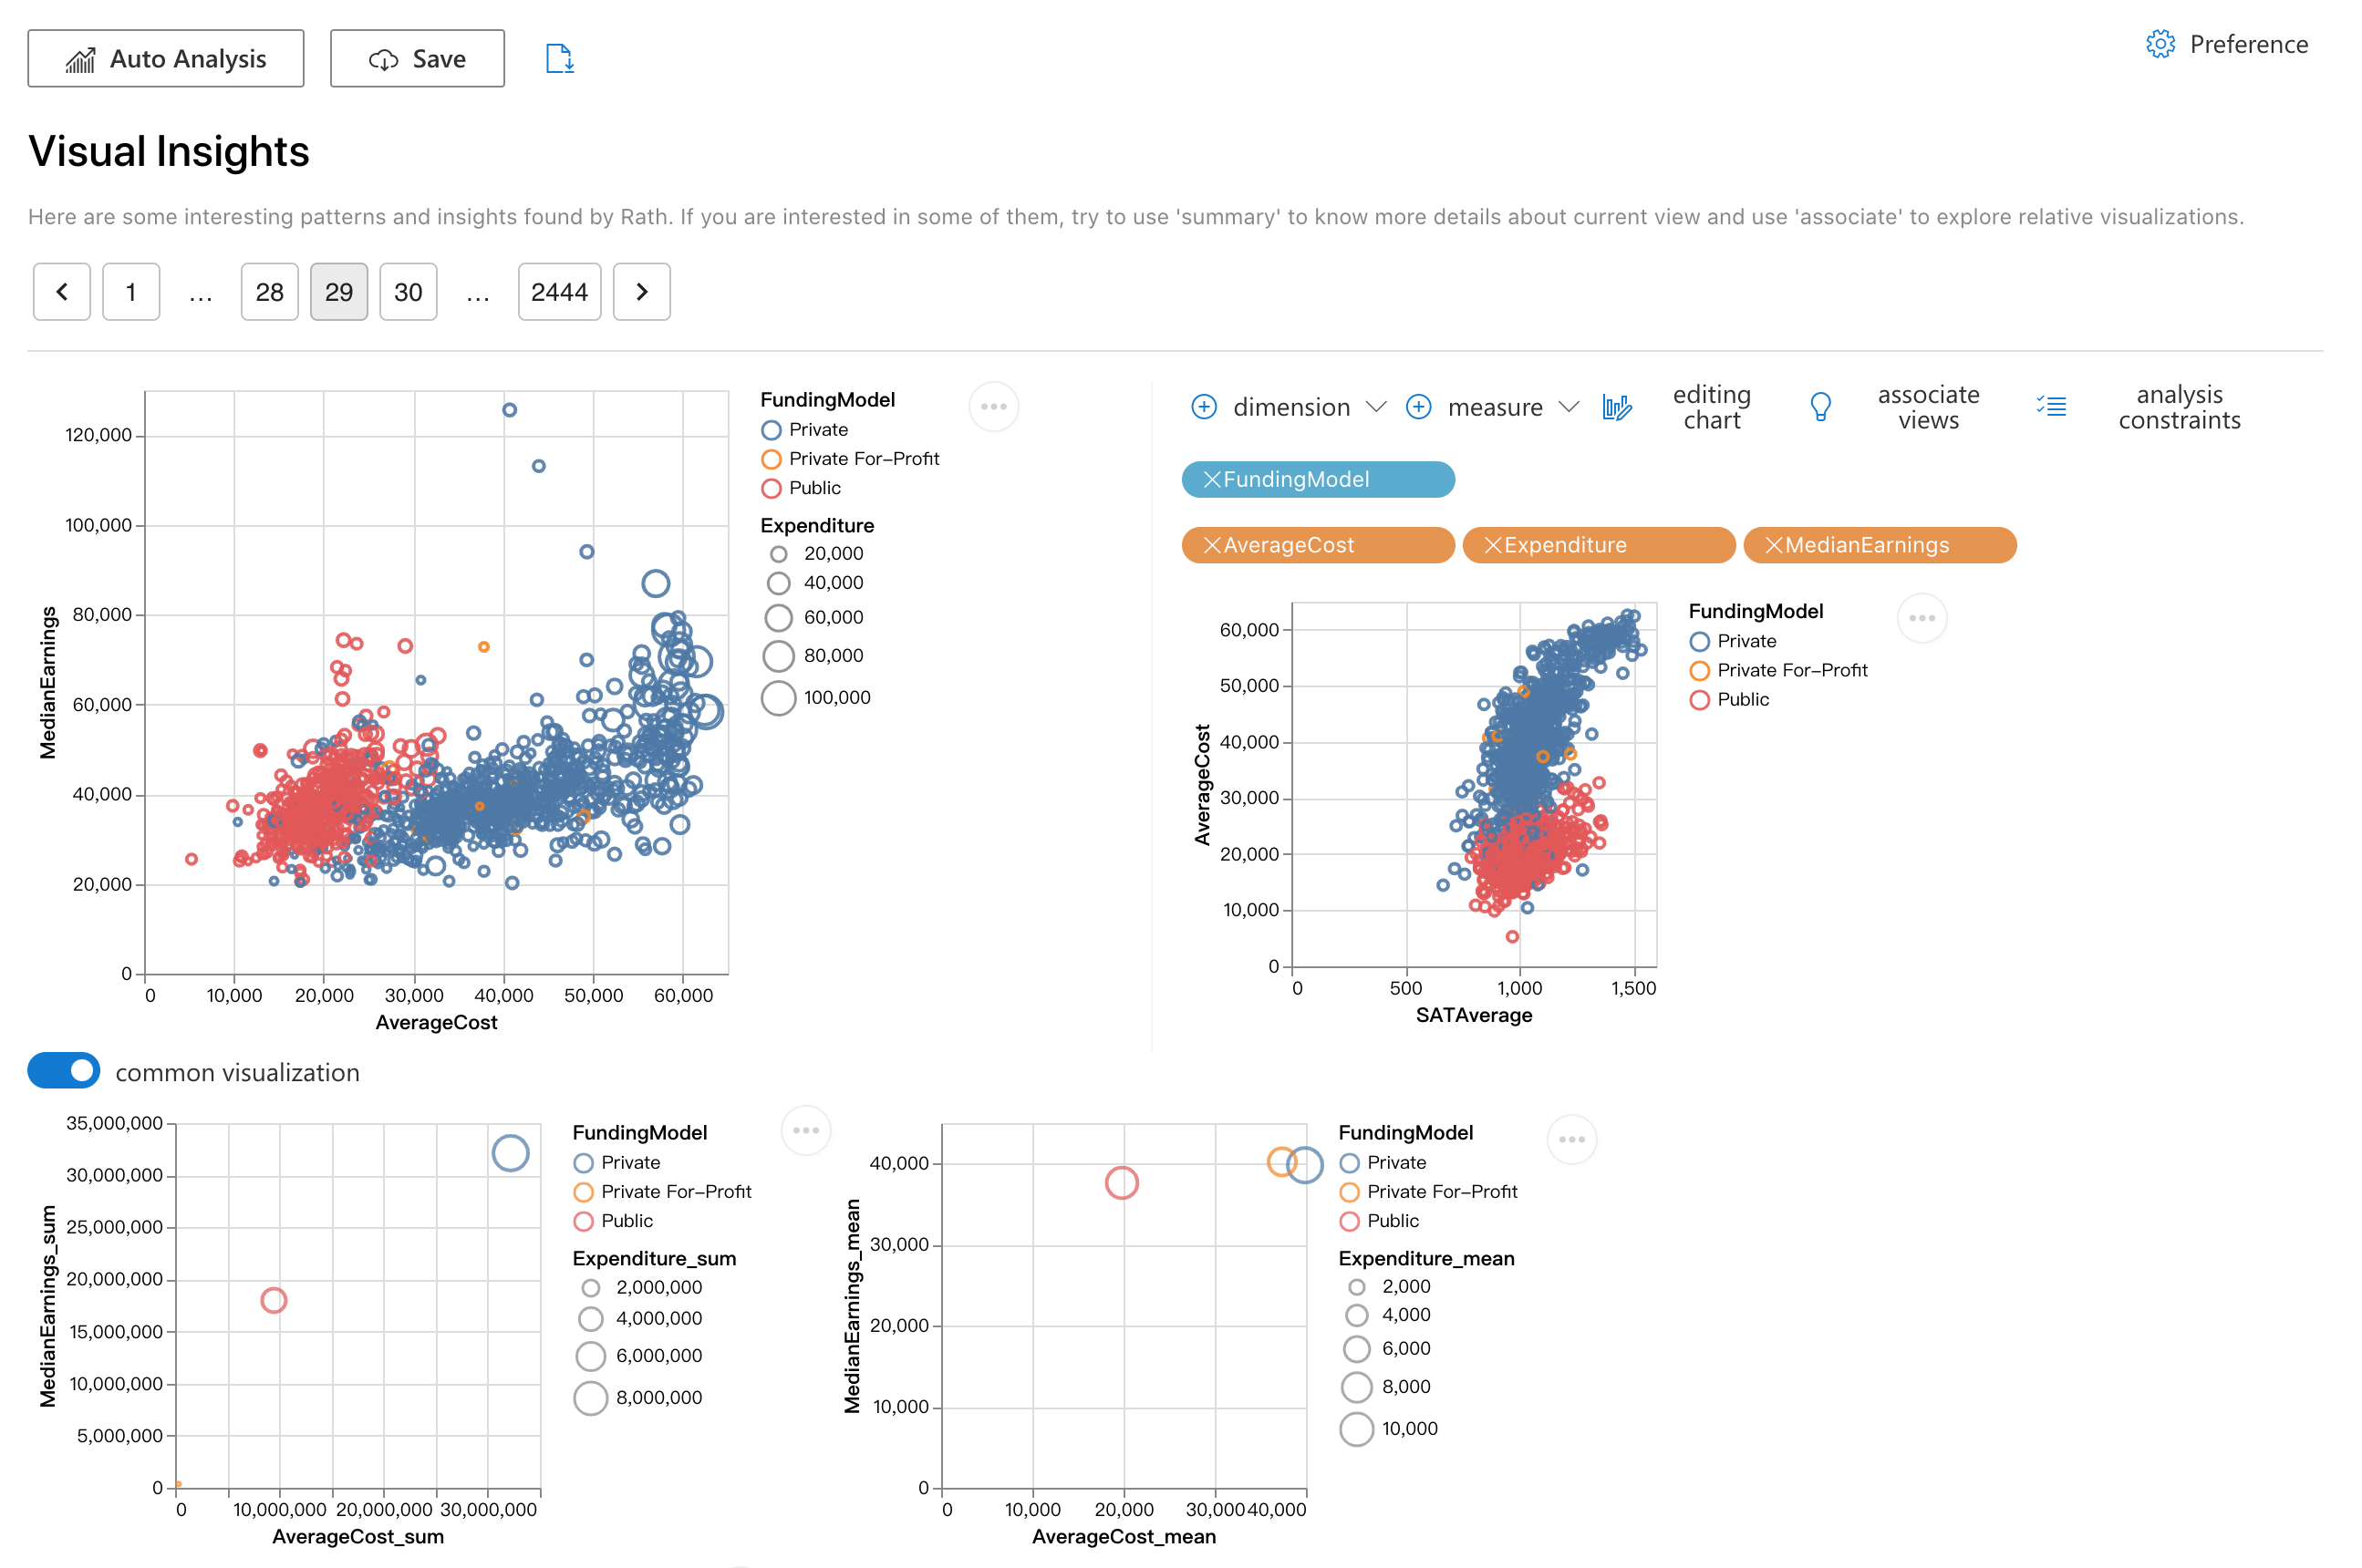Click the plus icon beside measure
The image size is (2362, 1568).
coord(1419,407)
